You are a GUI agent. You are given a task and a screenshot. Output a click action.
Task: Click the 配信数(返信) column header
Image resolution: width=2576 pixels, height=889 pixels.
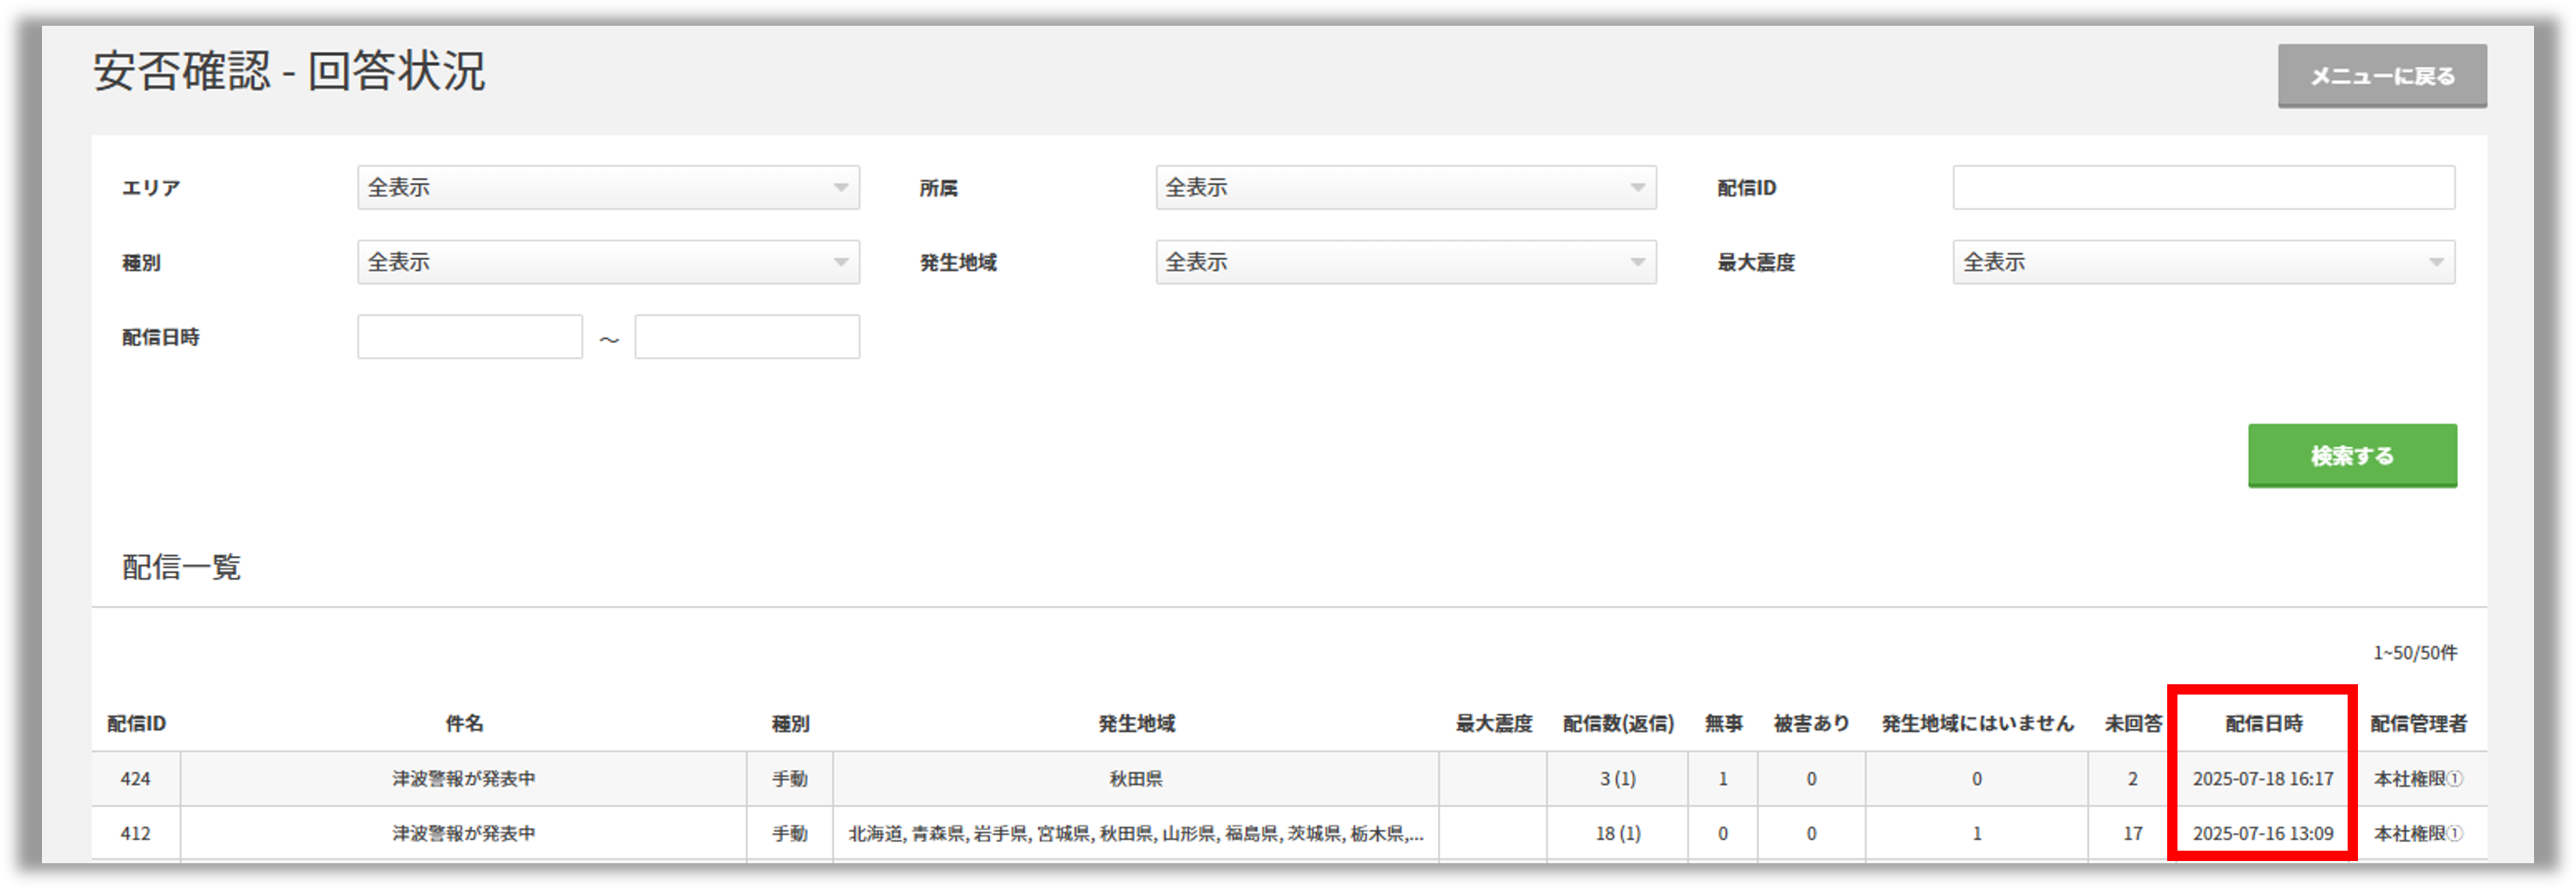point(1618,723)
